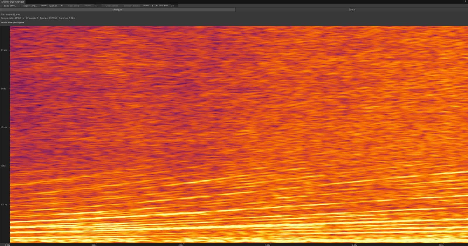The image size is (468, 246).
Task: Click the 3.00s time axis label
Action: tap(268, 245)
